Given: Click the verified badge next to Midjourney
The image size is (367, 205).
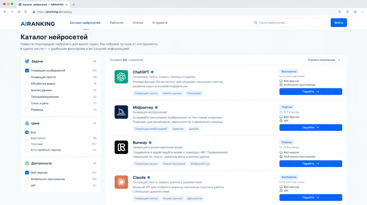Looking at the screenshot, I should point(156,107).
